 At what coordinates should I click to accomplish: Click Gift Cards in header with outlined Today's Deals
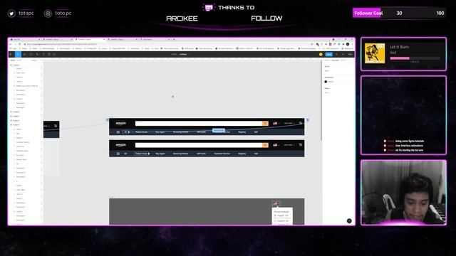tap(201, 154)
